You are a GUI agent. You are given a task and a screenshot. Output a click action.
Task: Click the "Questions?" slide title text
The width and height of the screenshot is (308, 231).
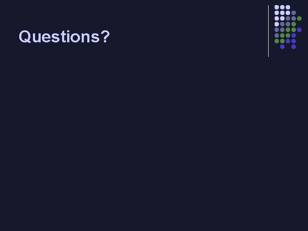coord(64,37)
